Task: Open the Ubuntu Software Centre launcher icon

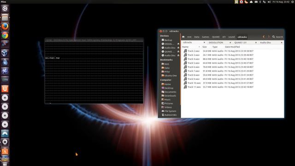Action: point(5,151)
